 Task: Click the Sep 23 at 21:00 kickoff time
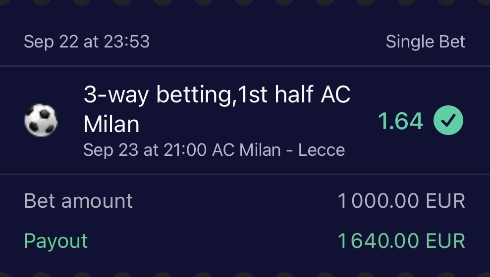(x=145, y=149)
